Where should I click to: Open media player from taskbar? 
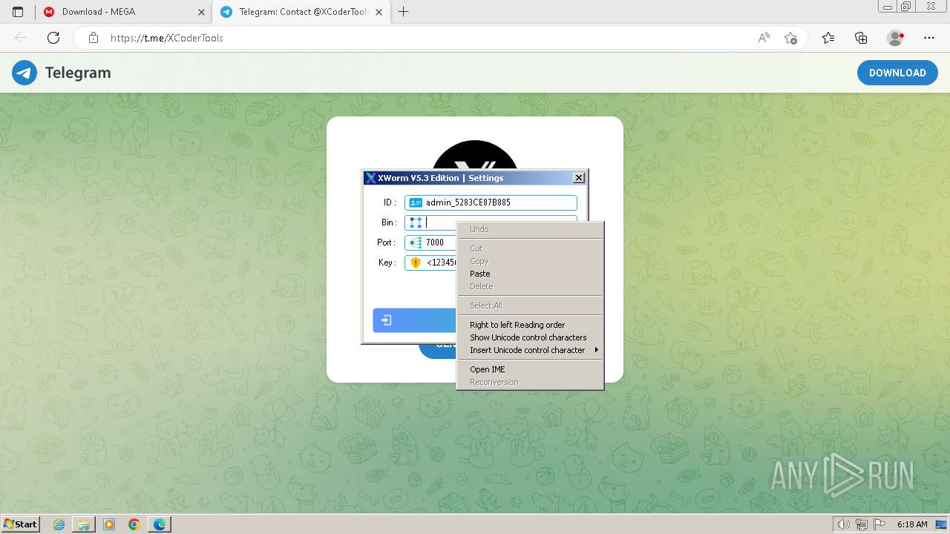(109, 524)
